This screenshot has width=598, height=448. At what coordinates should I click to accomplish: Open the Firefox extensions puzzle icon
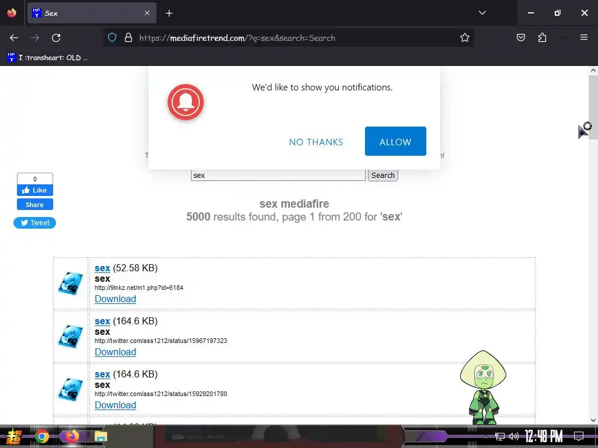542,37
